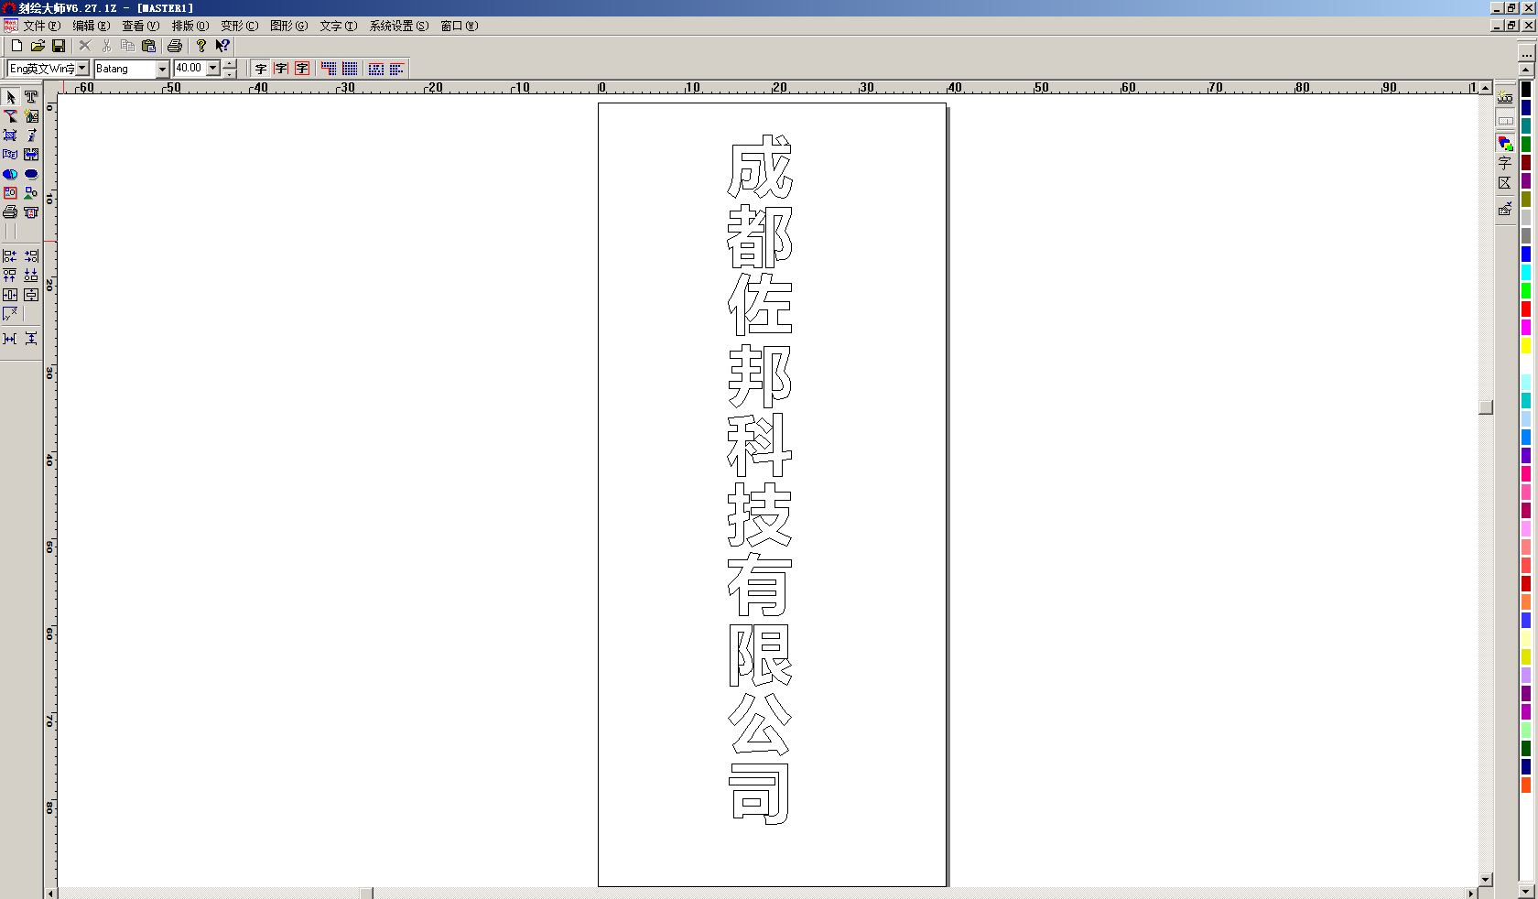The height and width of the screenshot is (899, 1538).
Task: Click the blue ellipse shape tool
Action: (x=31, y=174)
